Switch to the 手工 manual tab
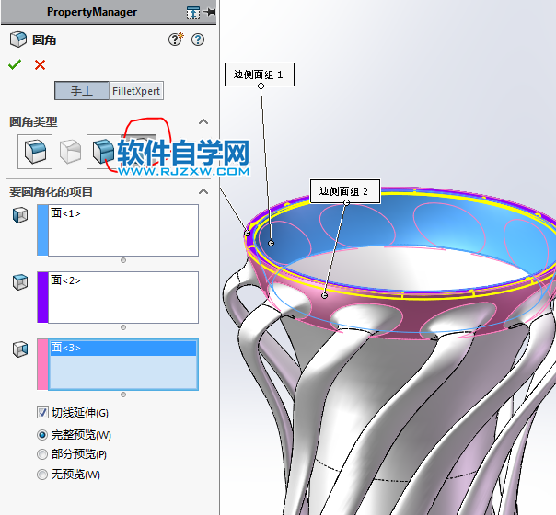 click(x=82, y=91)
